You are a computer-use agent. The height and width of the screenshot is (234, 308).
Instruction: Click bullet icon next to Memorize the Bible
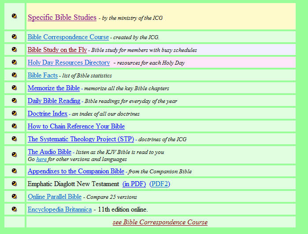(15, 88)
